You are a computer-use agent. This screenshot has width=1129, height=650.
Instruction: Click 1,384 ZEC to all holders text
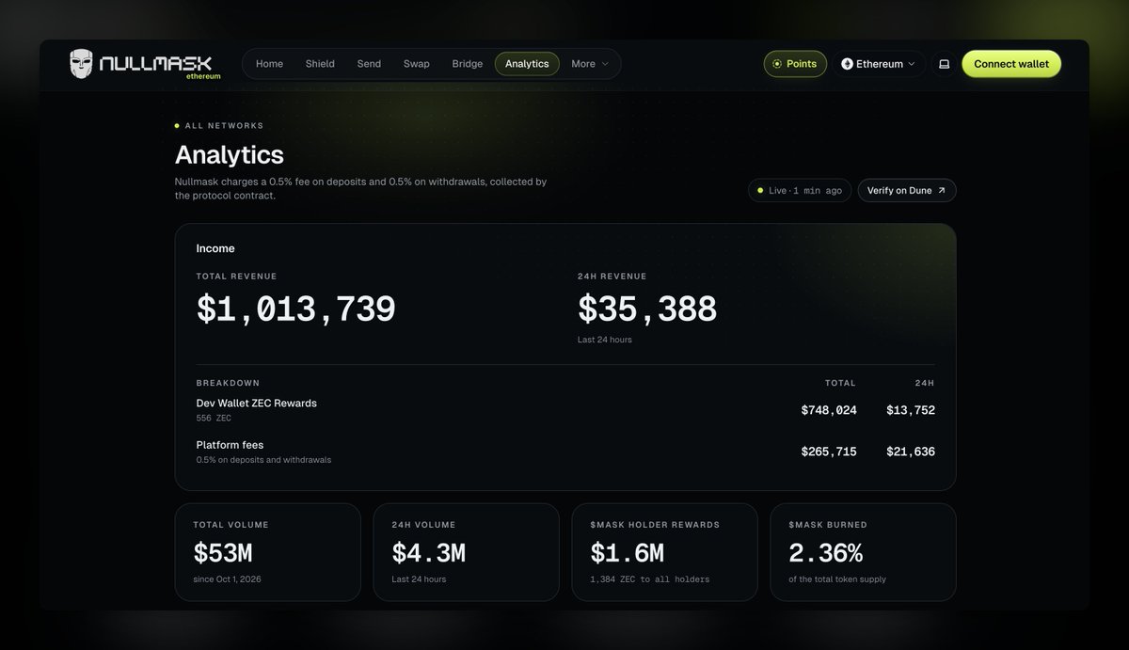650,579
